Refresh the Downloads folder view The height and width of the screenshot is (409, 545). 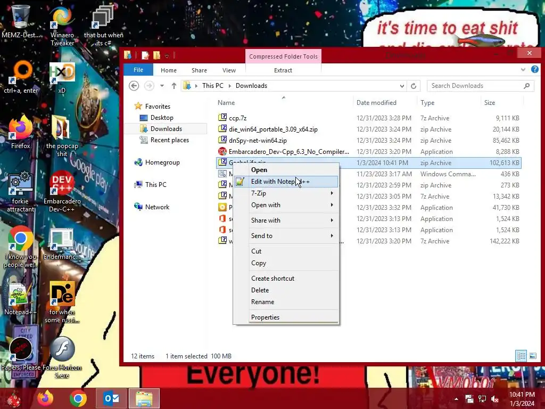[x=414, y=86]
